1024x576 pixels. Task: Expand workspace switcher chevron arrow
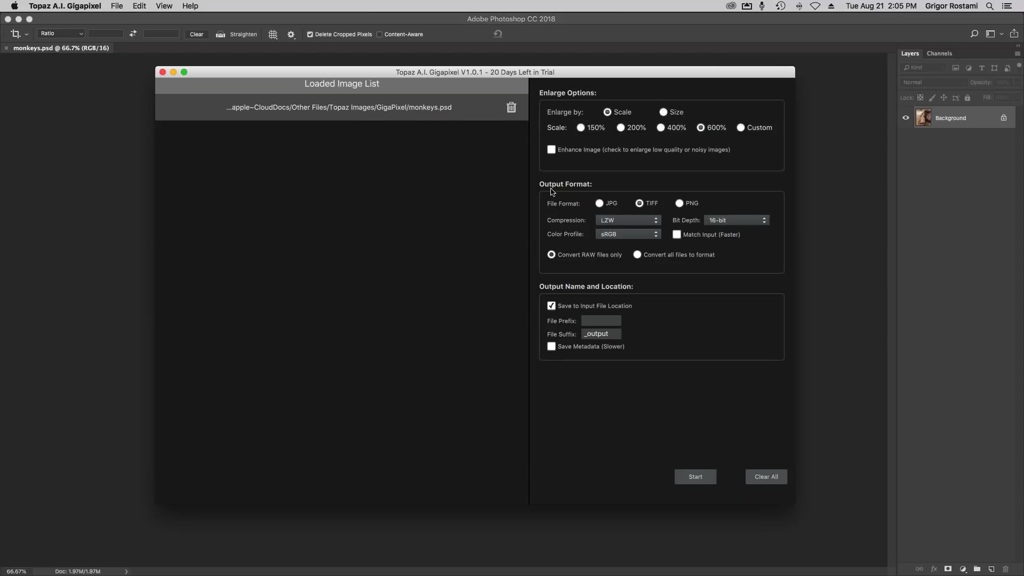coord(1002,34)
